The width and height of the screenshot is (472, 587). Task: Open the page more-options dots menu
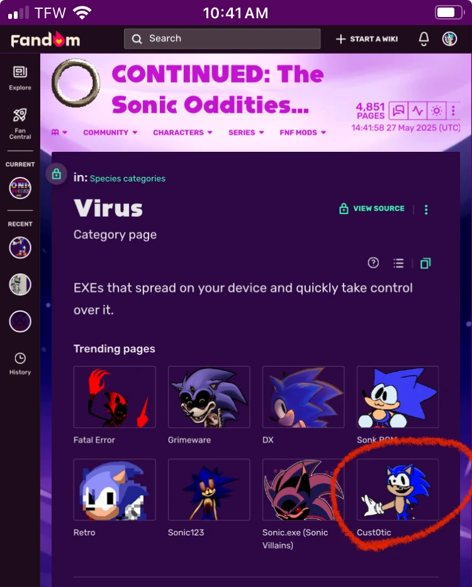[426, 210]
